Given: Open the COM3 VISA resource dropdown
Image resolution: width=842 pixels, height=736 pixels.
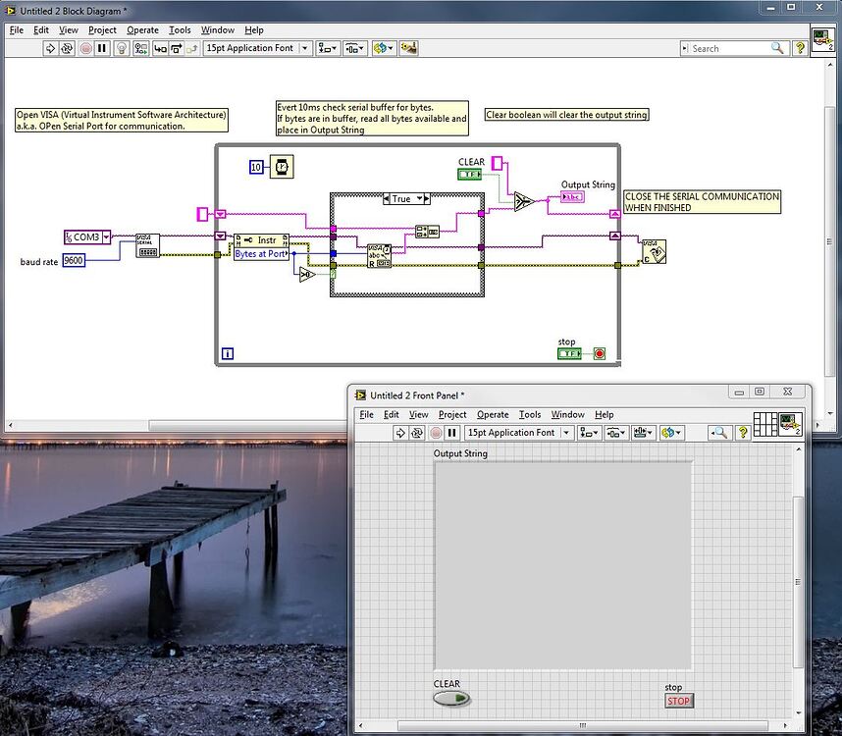Looking at the screenshot, I should click(x=105, y=237).
